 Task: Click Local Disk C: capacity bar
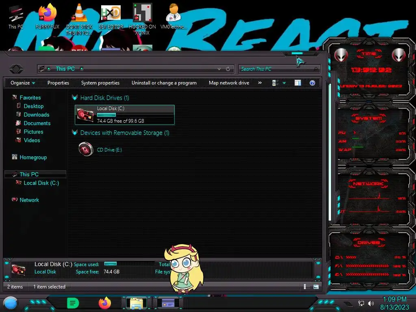coord(135,115)
